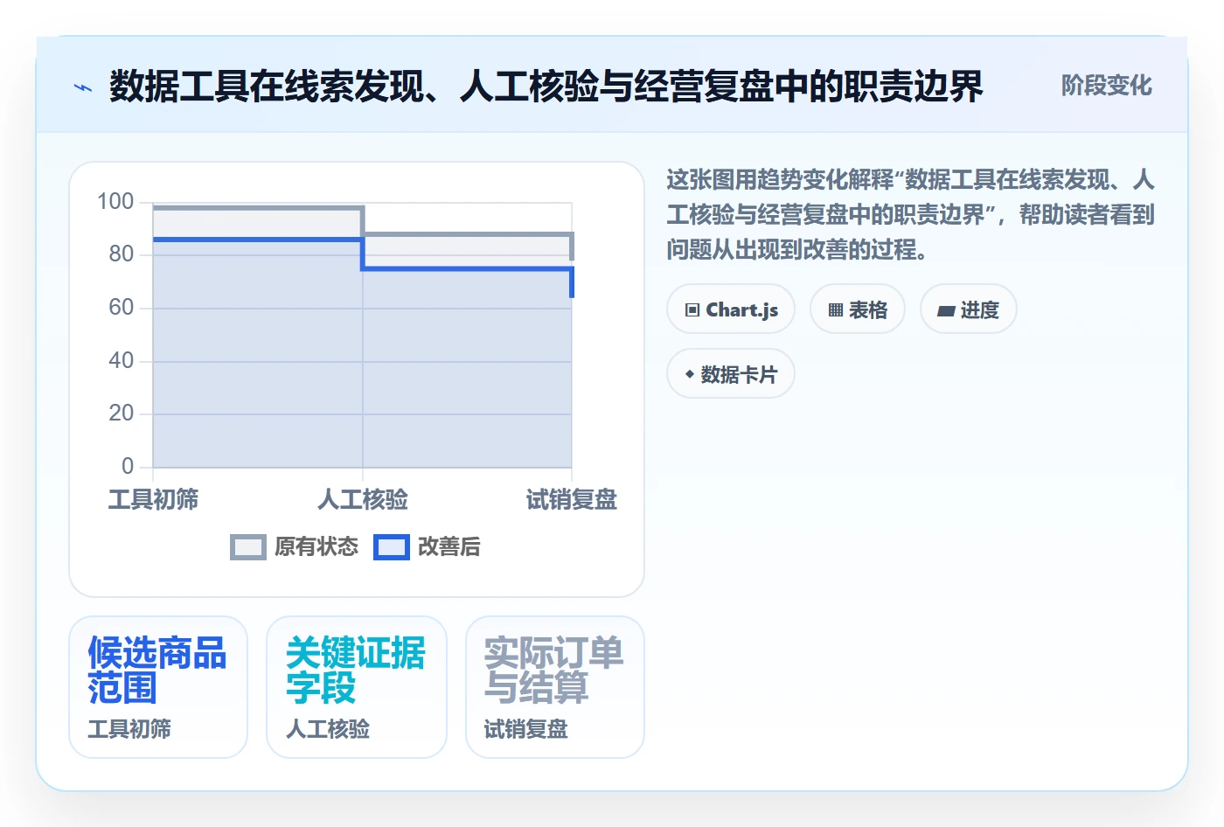Select the 进度 tag

pyautogui.click(x=969, y=309)
